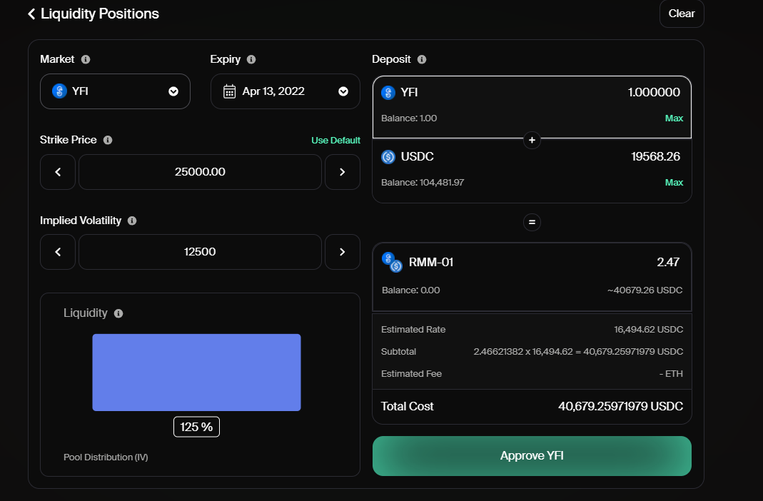Show Strike Price info tooltip icon
The image size is (763, 501).
108,140
